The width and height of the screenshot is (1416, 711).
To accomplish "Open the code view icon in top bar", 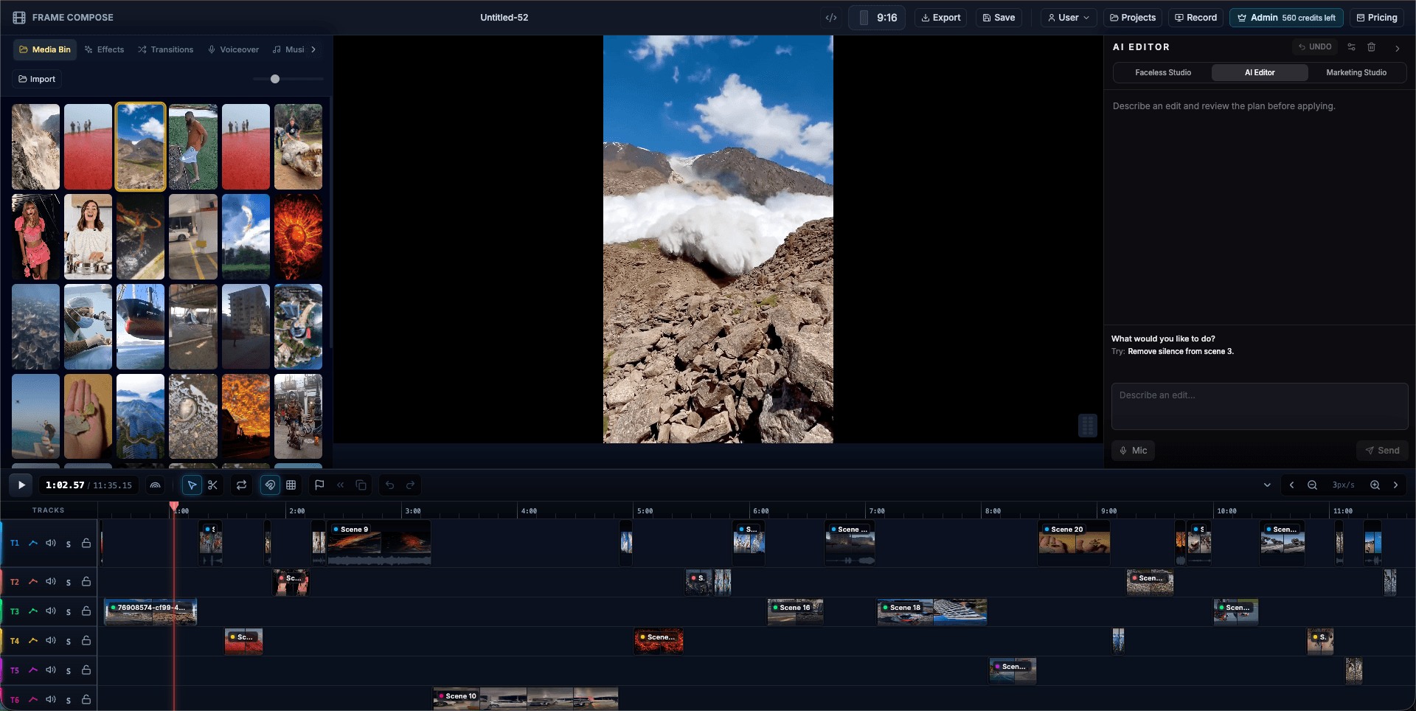I will click(831, 18).
